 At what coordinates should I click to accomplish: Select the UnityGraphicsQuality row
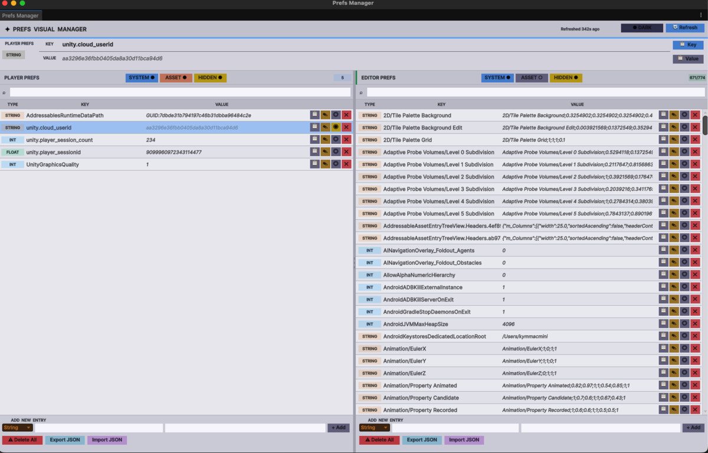(176, 164)
